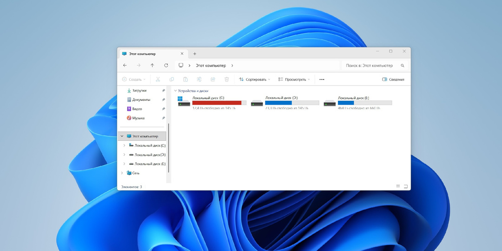The width and height of the screenshot is (502, 251).
Task: Click the Paste clipboard icon
Action: (185, 79)
